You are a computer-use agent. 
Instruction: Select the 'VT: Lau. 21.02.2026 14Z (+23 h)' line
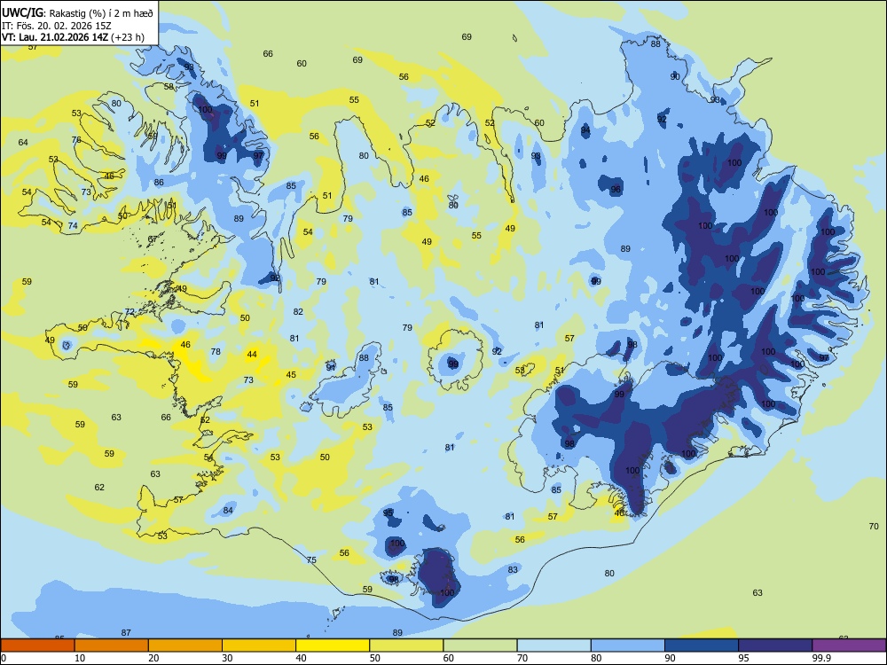(x=73, y=38)
